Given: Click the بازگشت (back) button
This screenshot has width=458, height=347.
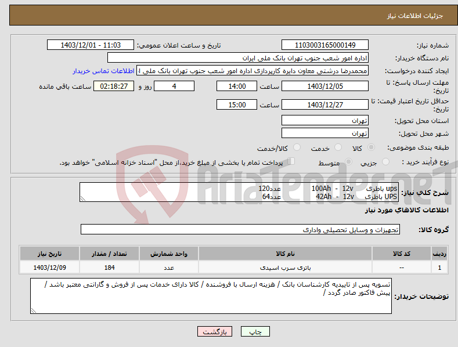Looking at the screenshot, I should (x=215, y=331).
